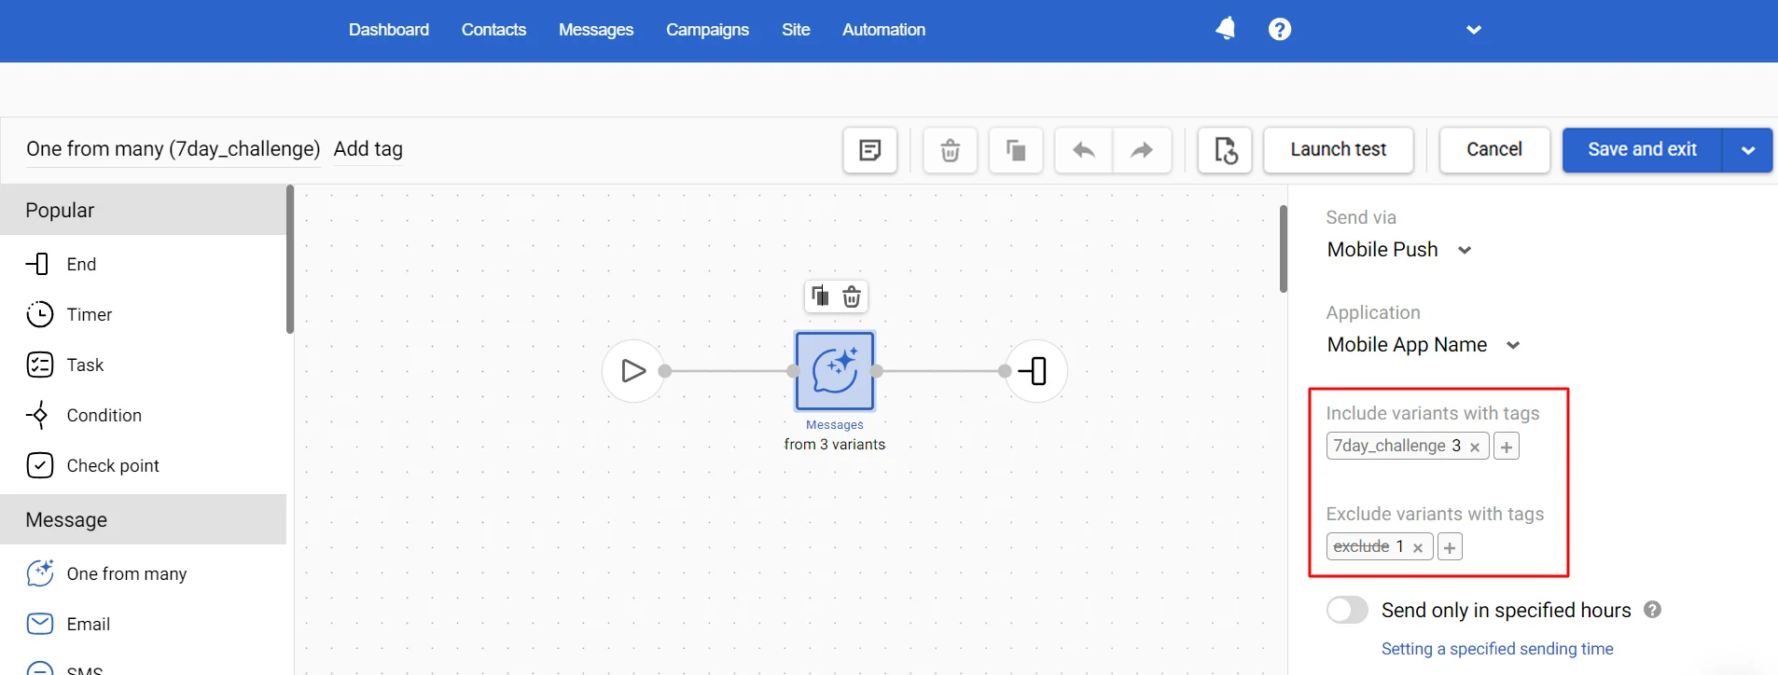Image resolution: width=1778 pixels, height=675 pixels.
Task: Select the Start play node
Action: [x=633, y=371]
